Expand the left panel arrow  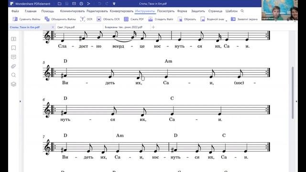(20, 101)
